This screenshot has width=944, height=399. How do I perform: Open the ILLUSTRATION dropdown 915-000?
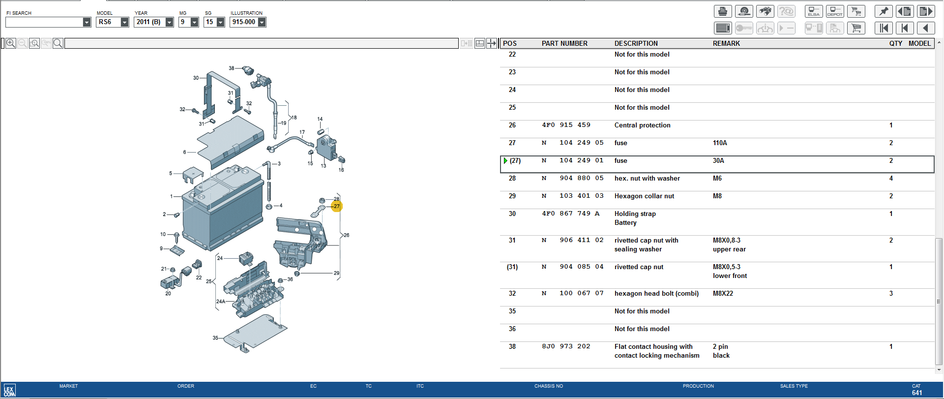coord(262,22)
